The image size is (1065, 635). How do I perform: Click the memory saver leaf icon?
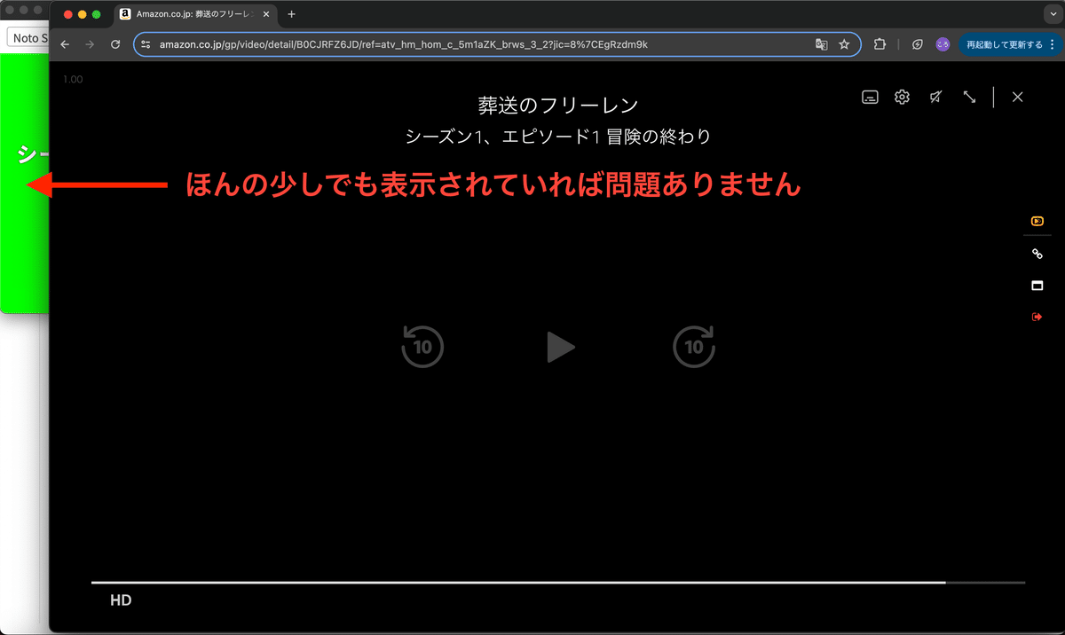coord(919,44)
